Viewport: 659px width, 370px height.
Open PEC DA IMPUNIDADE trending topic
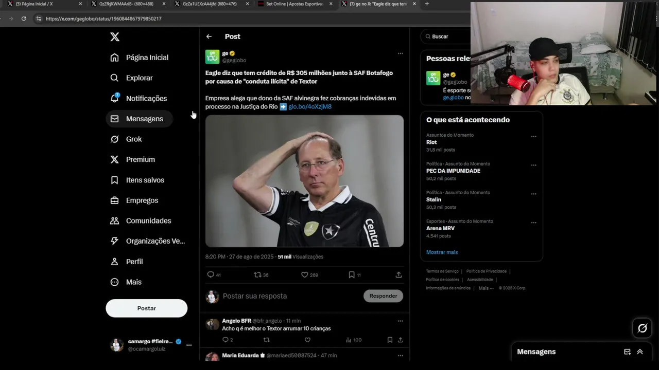[453, 171]
